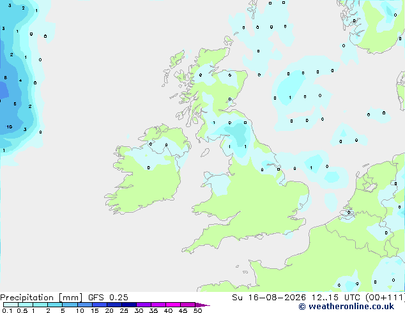Select the 5–10 mm legend color swatch
This screenshot has width=405, height=313.
[70, 305]
